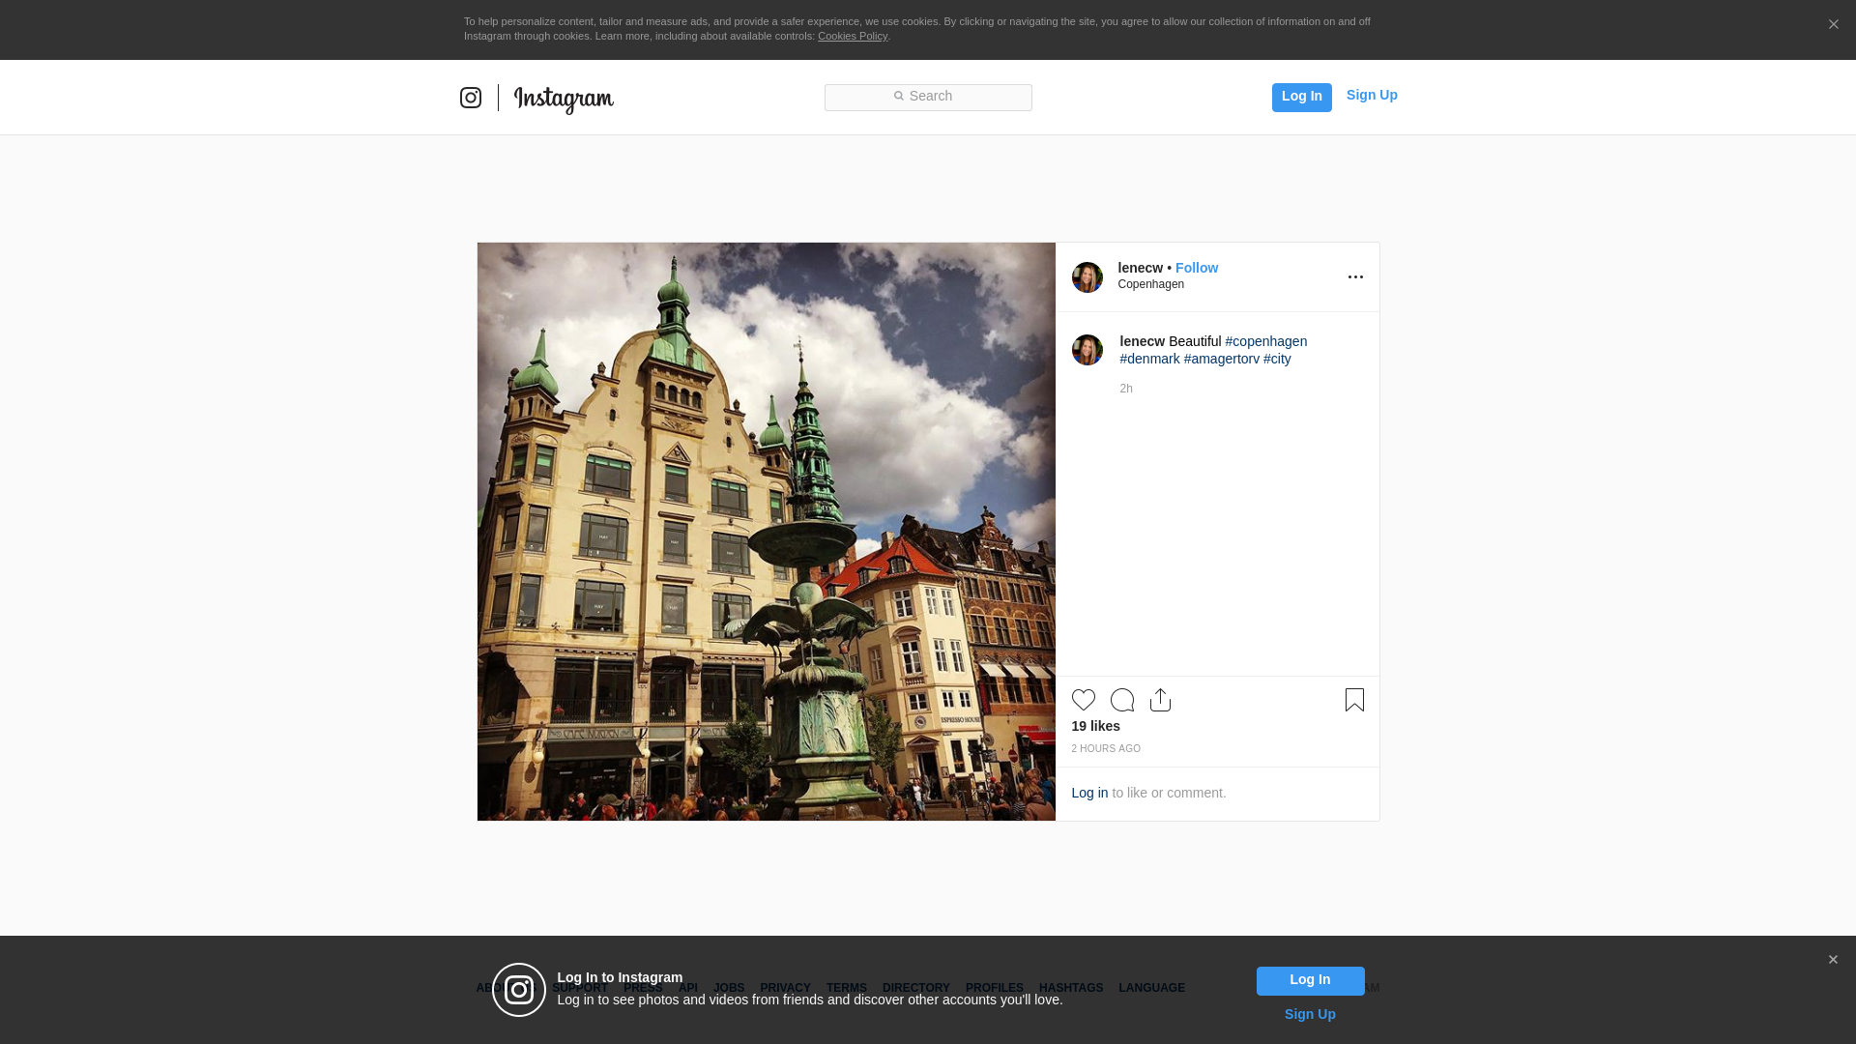The width and height of the screenshot is (1856, 1044).
Task: Close the bottom login prompt bar
Action: click(1833, 960)
